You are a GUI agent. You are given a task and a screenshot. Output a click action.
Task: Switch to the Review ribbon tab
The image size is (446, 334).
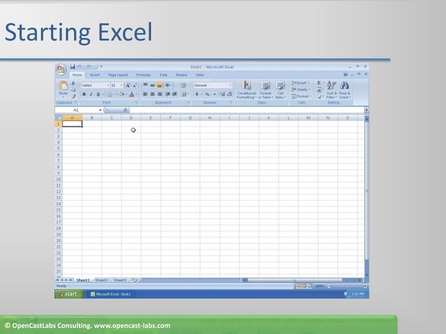click(x=182, y=75)
